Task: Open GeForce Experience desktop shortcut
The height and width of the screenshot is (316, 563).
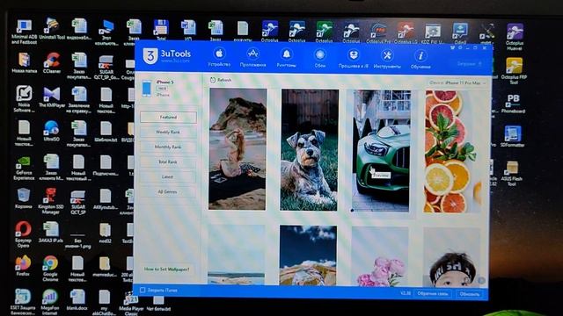Action: (24, 168)
